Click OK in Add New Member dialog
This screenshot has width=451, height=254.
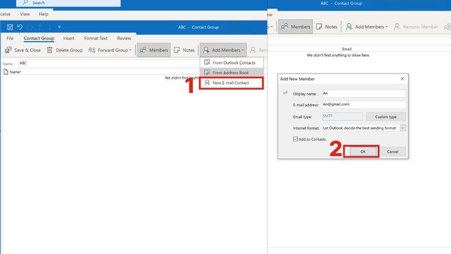coord(363,151)
